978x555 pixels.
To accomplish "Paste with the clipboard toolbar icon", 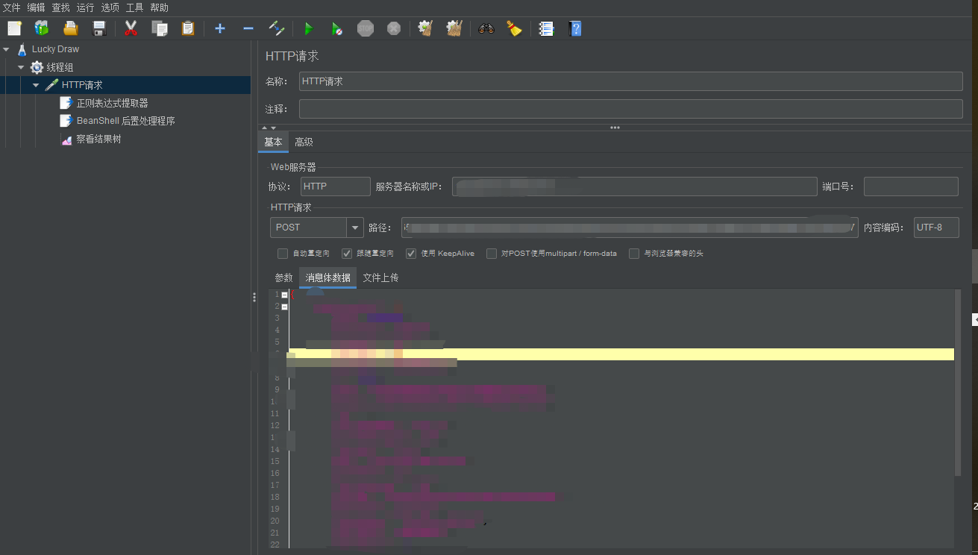I will (188, 28).
